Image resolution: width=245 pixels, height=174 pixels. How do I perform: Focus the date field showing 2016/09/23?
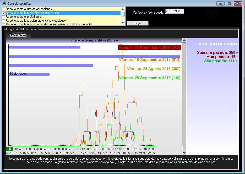click(x=175, y=11)
